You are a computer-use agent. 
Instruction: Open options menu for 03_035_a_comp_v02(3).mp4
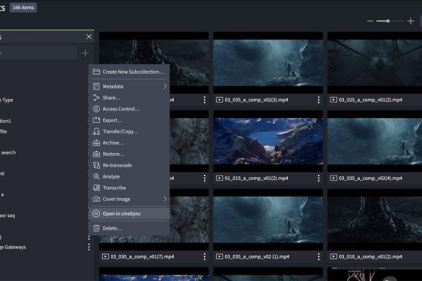point(319,100)
